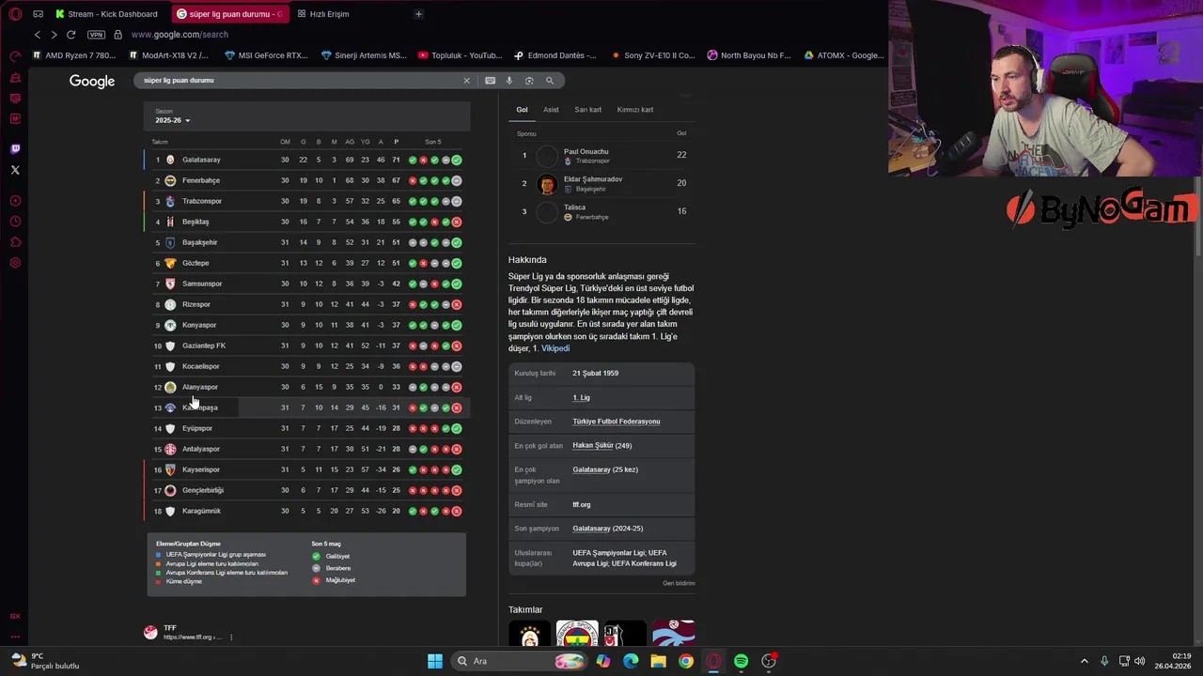Click the Windows taskbar search box

(x=517, y=661)
